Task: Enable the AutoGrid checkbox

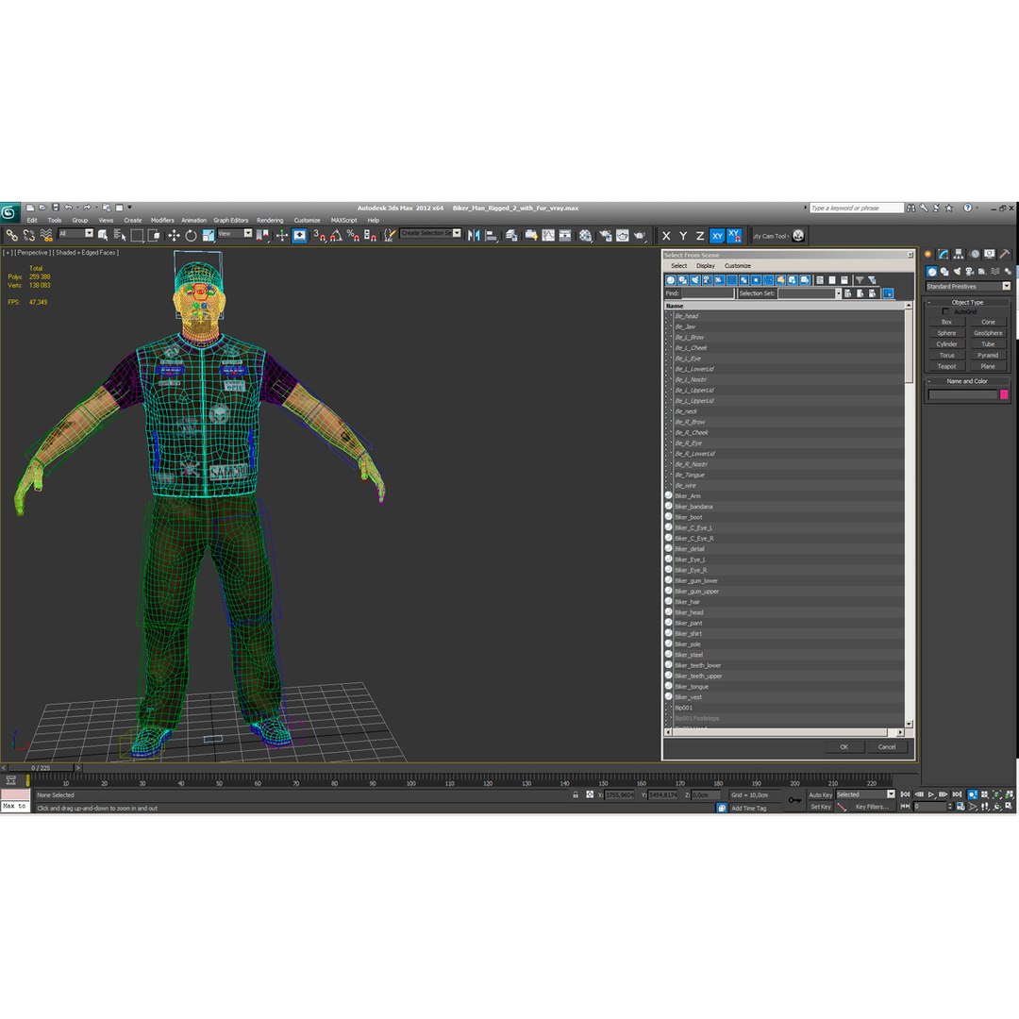Action: [x=945, y=312]
